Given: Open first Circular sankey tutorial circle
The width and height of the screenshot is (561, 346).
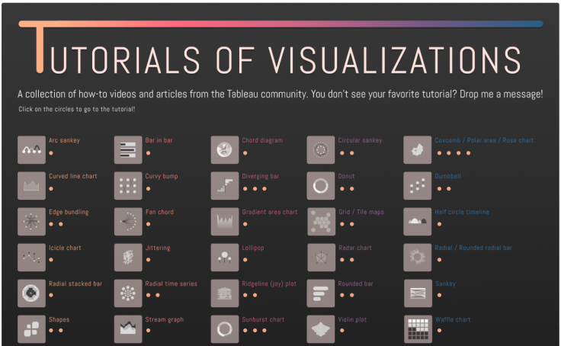Looking at the screenshot, I should pyautogui.click(x=342, y=153).
